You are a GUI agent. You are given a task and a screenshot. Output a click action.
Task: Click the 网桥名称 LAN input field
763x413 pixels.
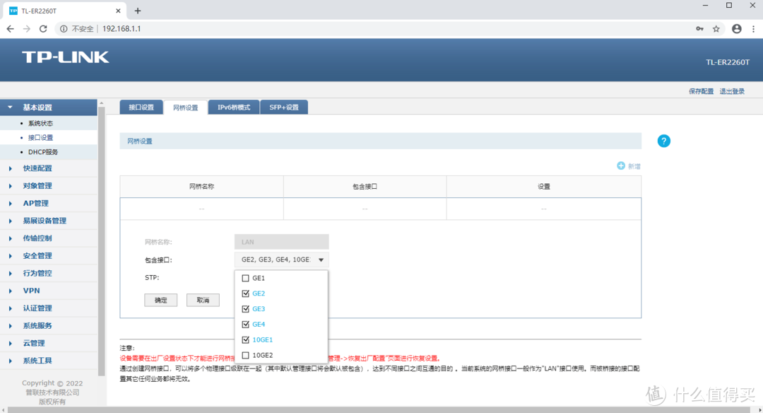point(281,241)
